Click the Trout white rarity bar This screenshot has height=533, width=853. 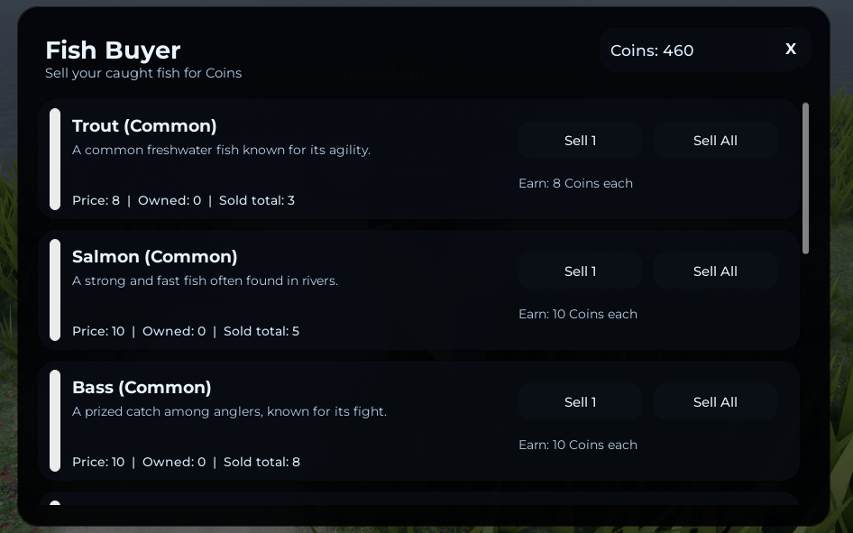55,159
